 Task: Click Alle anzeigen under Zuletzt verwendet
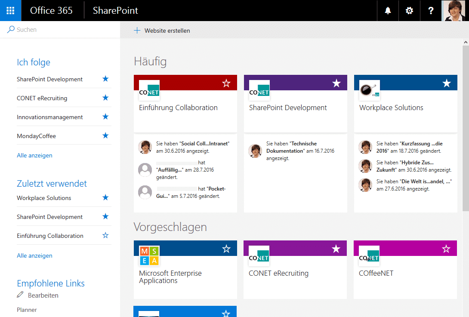(x=34, y=255)
